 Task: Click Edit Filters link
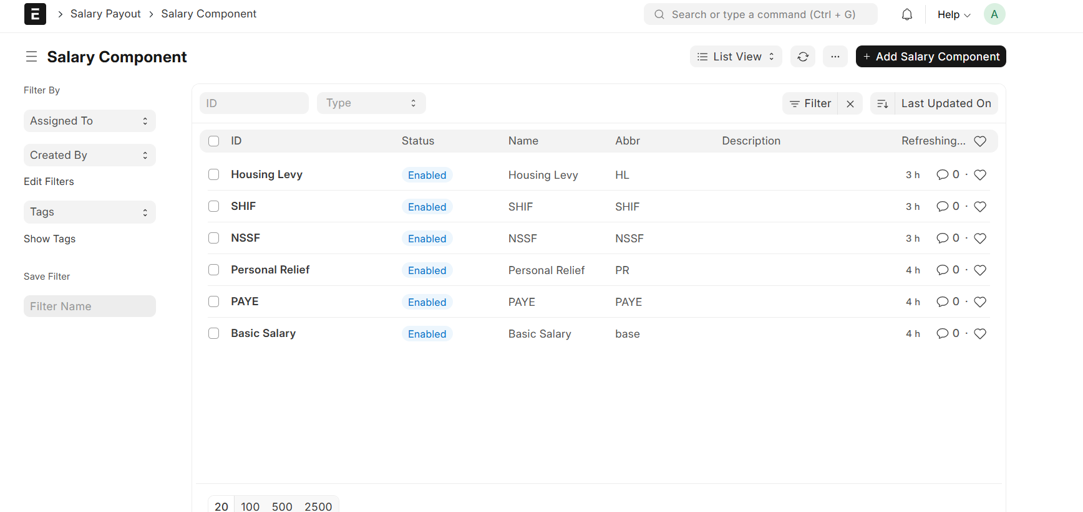pos(49,181)
